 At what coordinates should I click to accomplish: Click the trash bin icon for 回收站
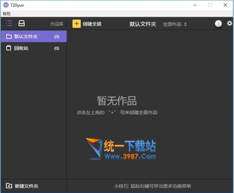coord(9,48)
